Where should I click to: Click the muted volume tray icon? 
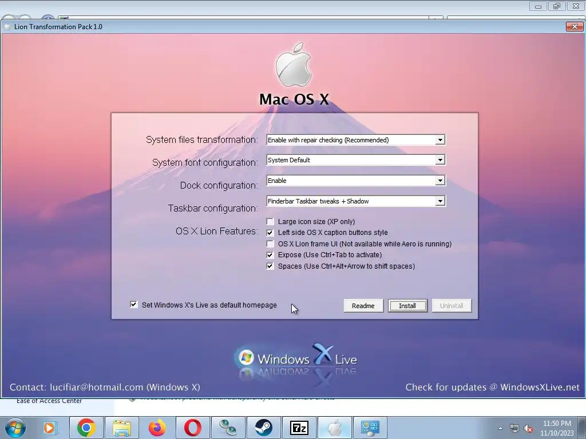(528, 429)
